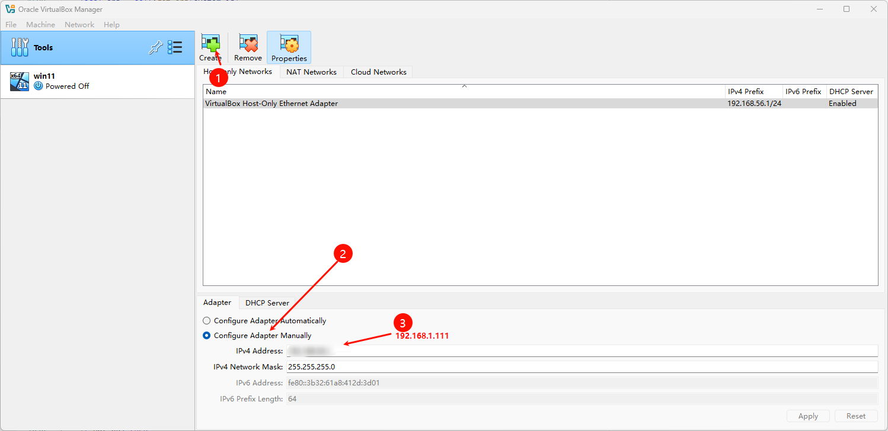Open the Tools list menu icon
This screenshot has width=888, height=431.
click(x=175, y=47)
